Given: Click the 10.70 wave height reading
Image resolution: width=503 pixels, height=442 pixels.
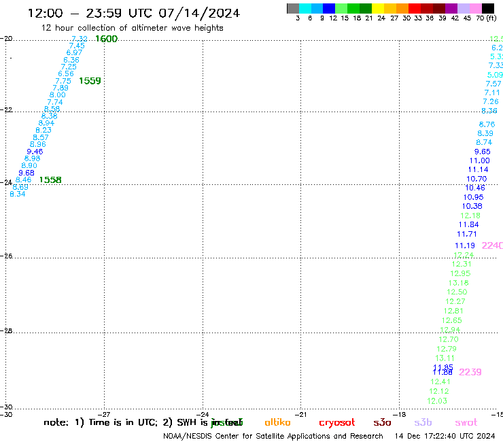Looking at the screenshot, I should [x=476, y=179].
